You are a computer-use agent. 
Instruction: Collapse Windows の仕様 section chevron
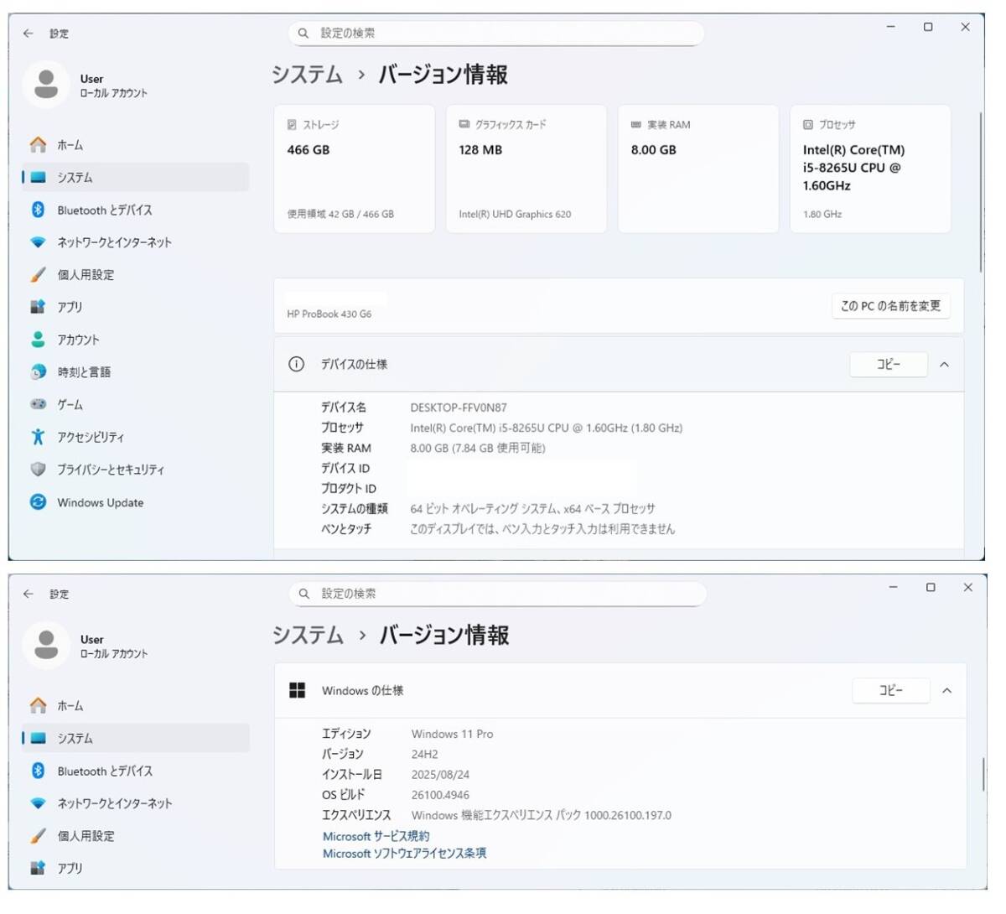(x=947, y=691)
